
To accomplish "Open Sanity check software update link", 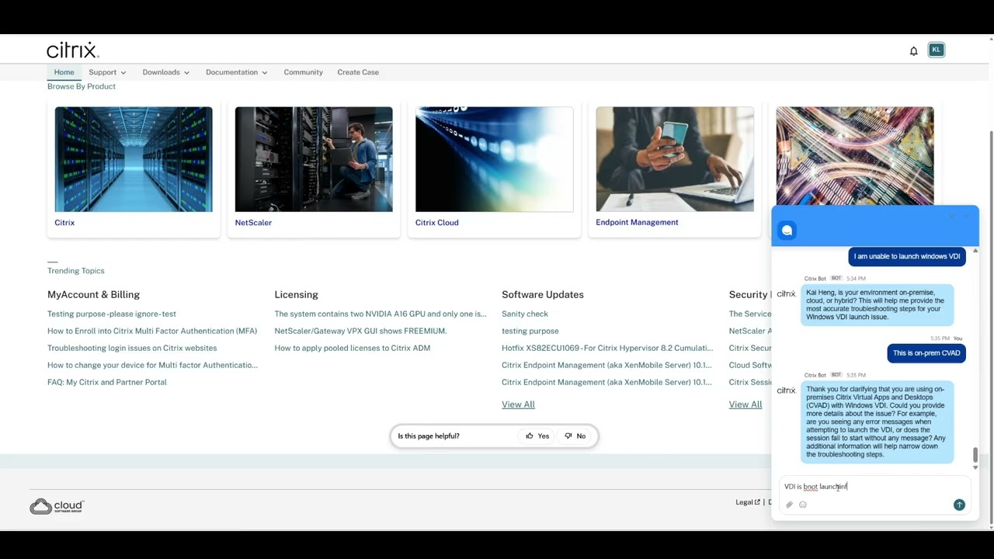I will [x=525, y=314].
